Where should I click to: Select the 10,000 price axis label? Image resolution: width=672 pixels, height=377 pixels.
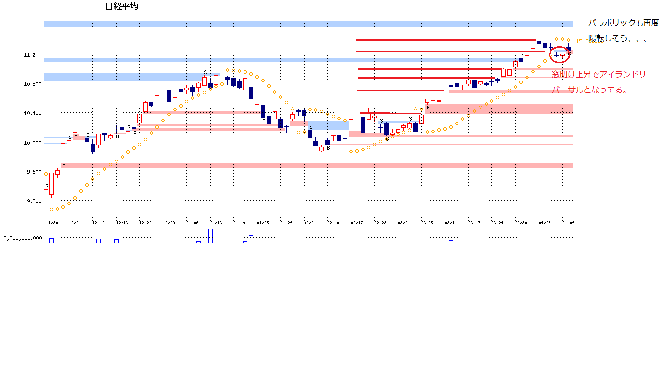(x=32, y=143)
